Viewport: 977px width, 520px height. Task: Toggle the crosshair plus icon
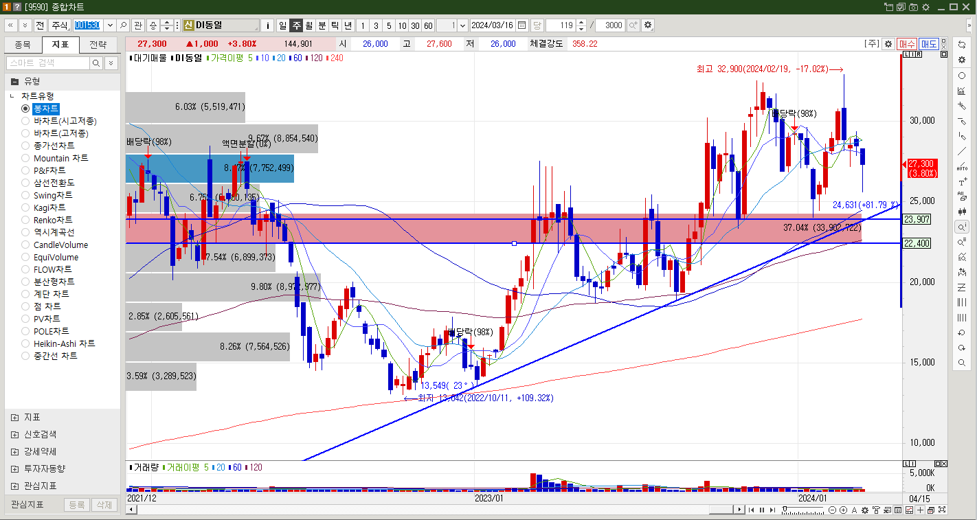coord(920,510)
